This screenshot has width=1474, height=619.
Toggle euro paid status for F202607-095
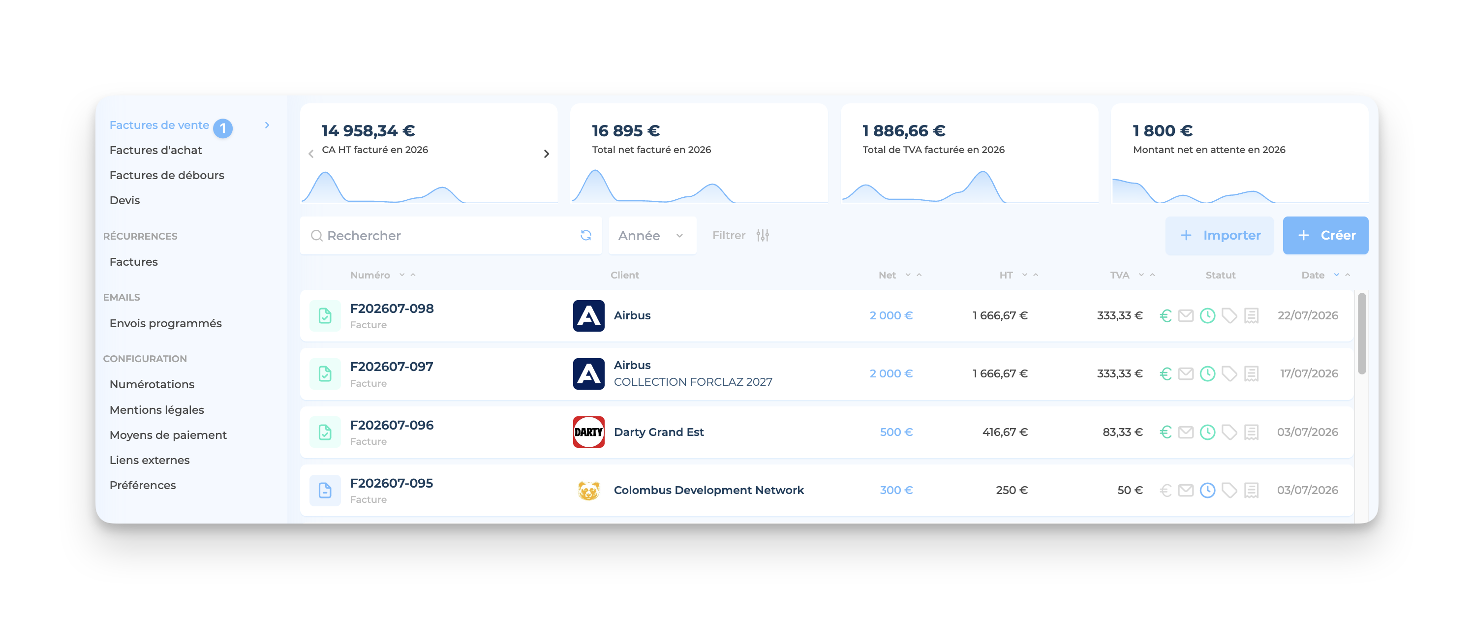(x=1165, y=490)
